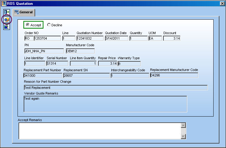Click the Order NO field 1253704
Image resolution: width=226 pixels, height=148 pixels.
coord(47,38)
